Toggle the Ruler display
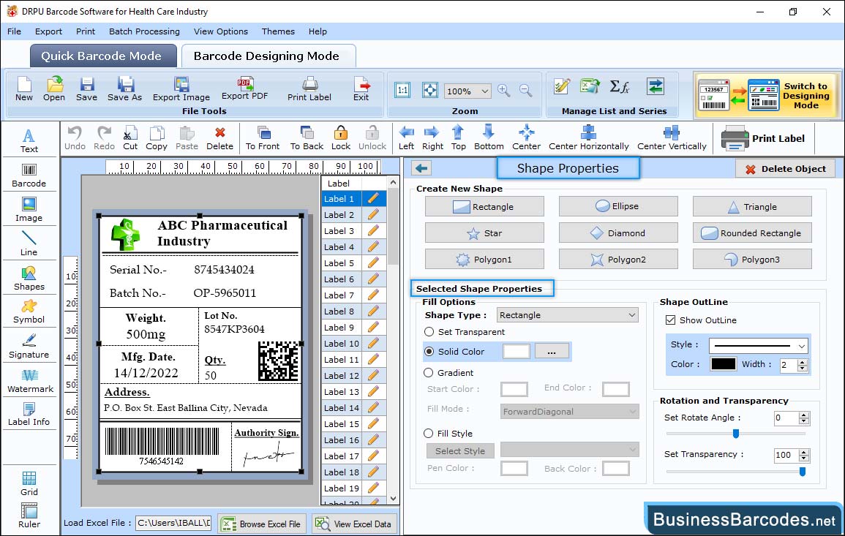The image size is (845, 536). (29, 516)
